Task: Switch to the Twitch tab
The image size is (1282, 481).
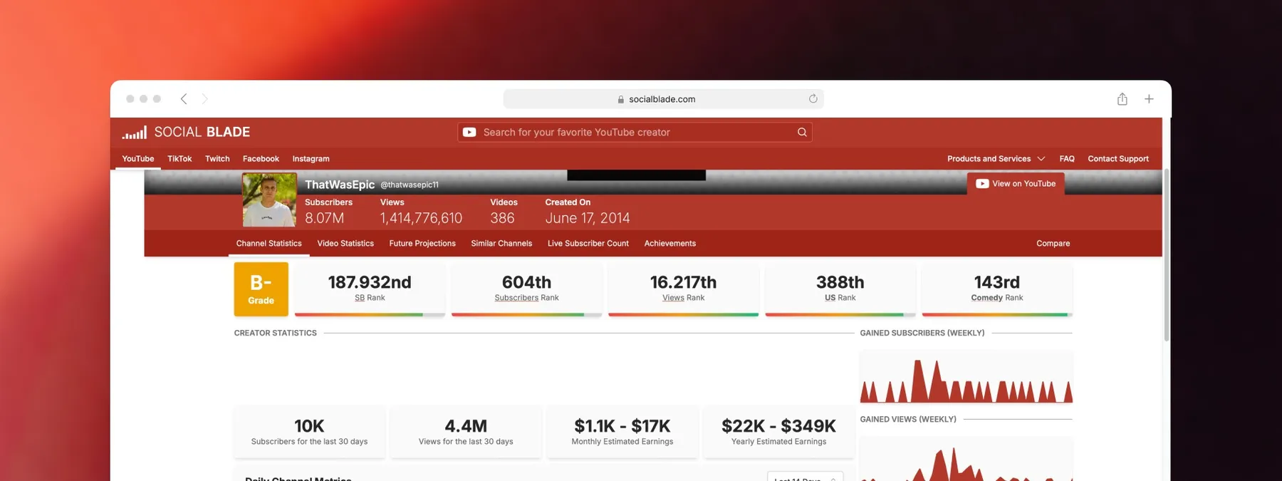Action: [x=217, y=159]
